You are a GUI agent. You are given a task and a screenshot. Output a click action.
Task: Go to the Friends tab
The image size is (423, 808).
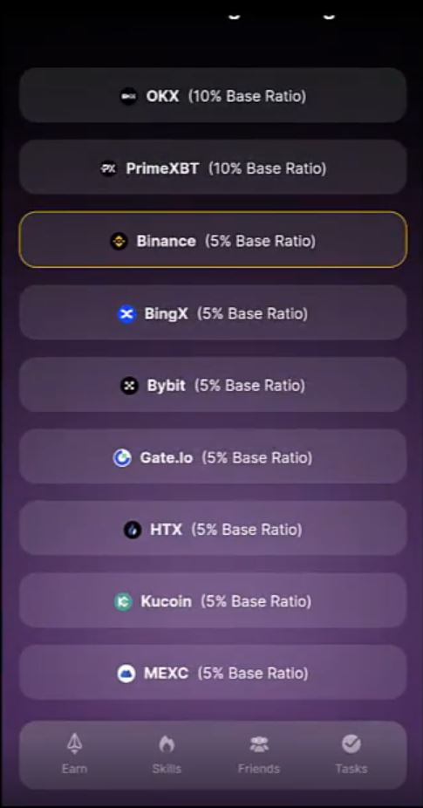coord(259,755)
